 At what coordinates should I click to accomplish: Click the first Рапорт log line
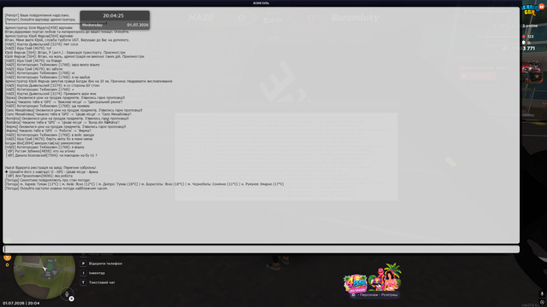[x=38, y=15]
